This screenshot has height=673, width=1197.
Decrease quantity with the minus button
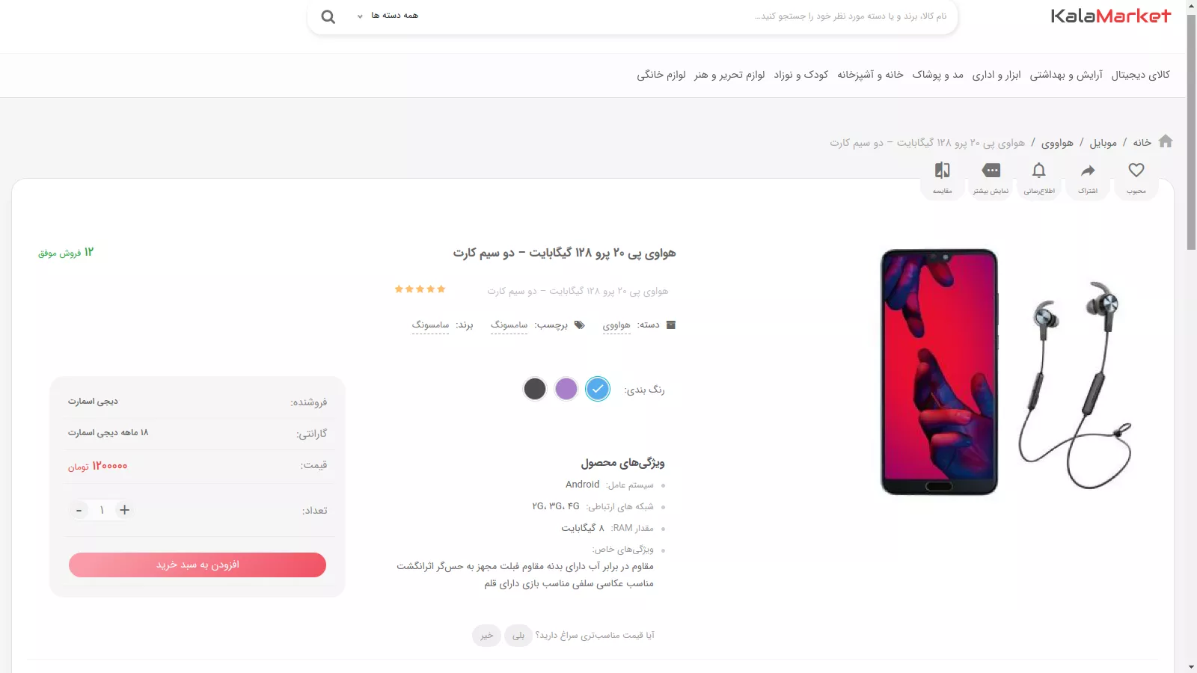pyautogui.click(x=79, y=510)
